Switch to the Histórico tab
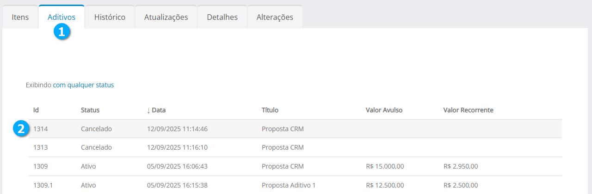Screen dimensions: 592x194 pos(110,17)
